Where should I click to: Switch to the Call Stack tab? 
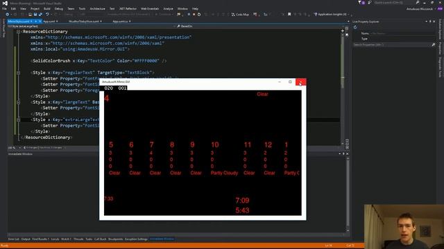[x=100, y=239]
